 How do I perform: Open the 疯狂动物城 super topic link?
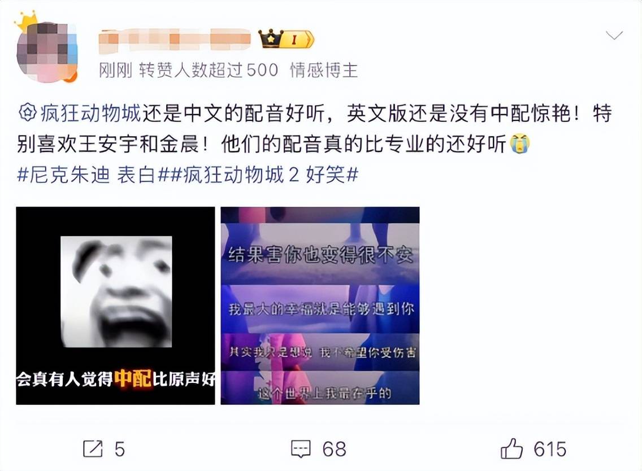tap(90, 114)
